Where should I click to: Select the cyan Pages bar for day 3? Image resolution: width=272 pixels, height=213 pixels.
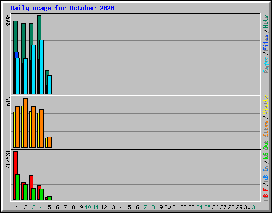33,69
